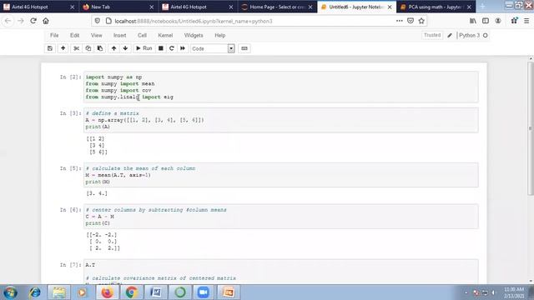Restart the kernel with the circular arrow
Viewport: 534px width, 300px height.
(172, 48)
